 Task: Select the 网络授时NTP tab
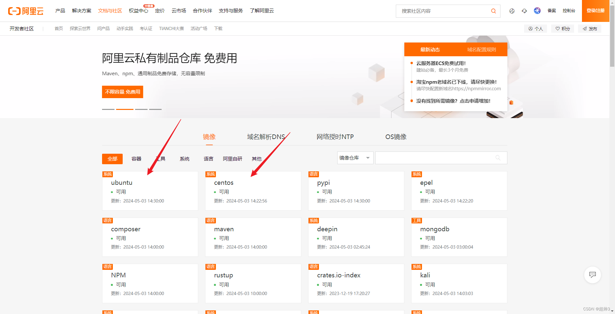point(335,137)
